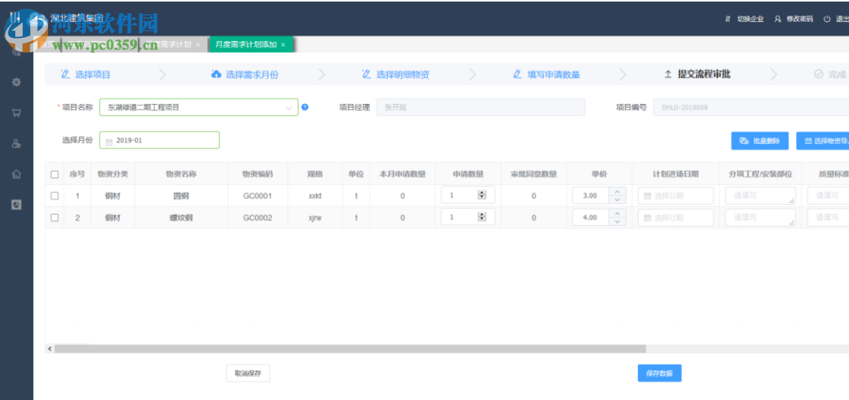Viewport: 849px width, 400px height.
Task: Go to the 选择明细物资 step
Action: 396,75
